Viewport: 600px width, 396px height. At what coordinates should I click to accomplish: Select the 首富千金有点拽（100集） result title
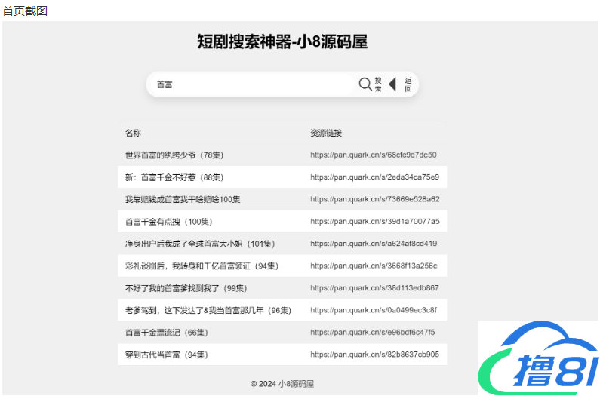coord(168,222)
